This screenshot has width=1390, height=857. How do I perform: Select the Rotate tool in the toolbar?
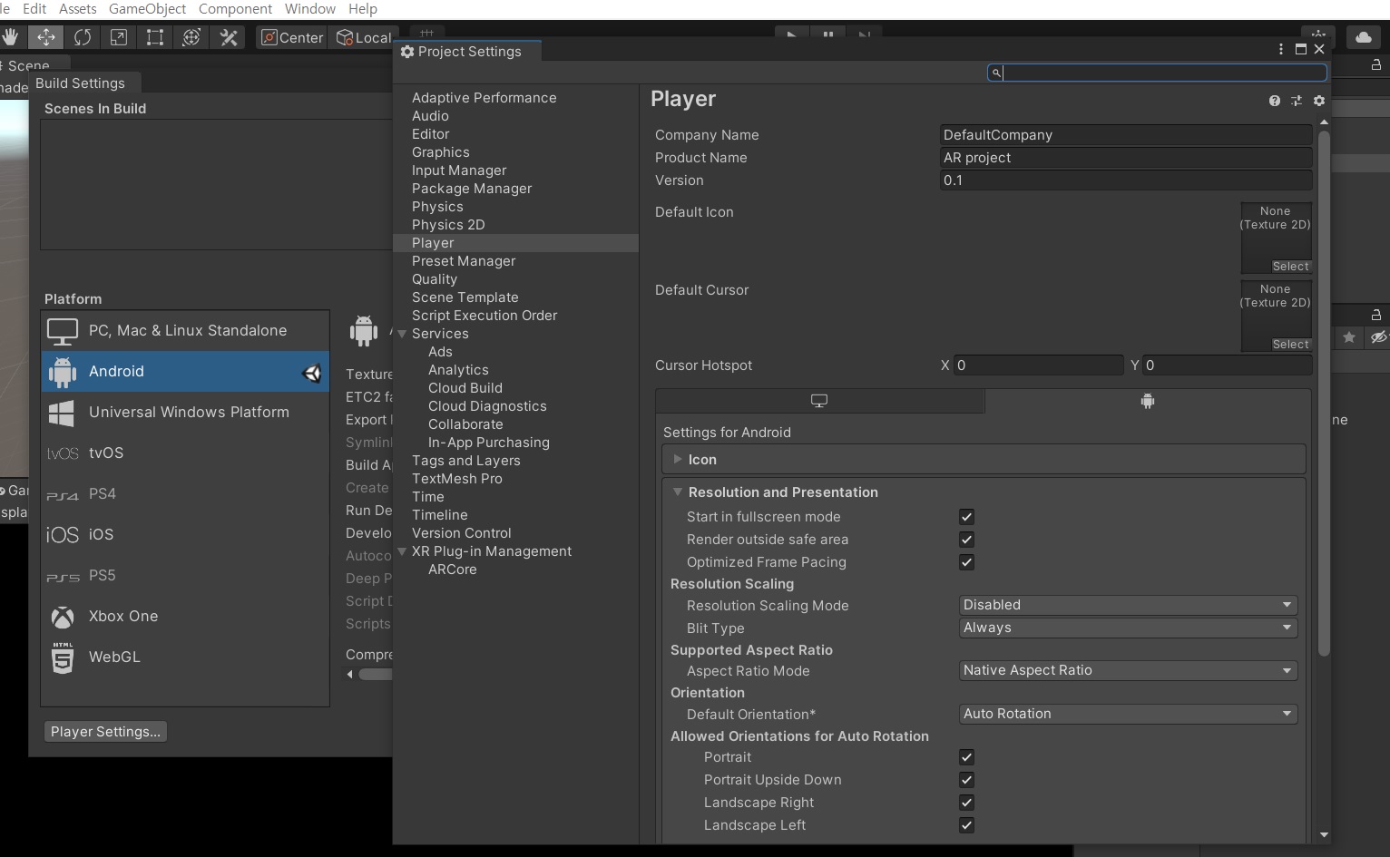point(83,37)
